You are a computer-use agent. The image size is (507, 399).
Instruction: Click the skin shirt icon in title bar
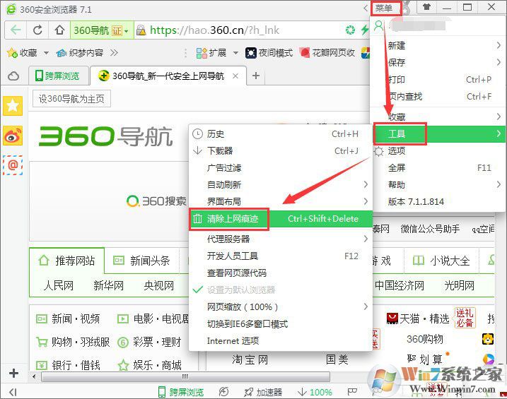[426, 7]
